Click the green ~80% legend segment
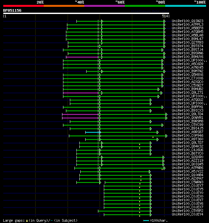Image resolution: width=209 pixels, height=223 pixels. (145, 6)
